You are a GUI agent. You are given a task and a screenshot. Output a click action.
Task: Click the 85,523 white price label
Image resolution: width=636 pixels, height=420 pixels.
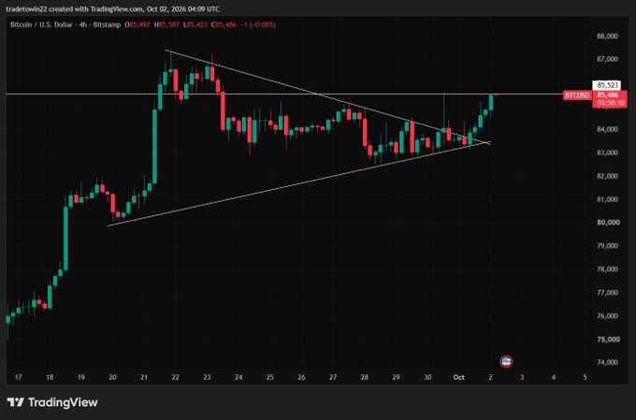tap(607, 85)
